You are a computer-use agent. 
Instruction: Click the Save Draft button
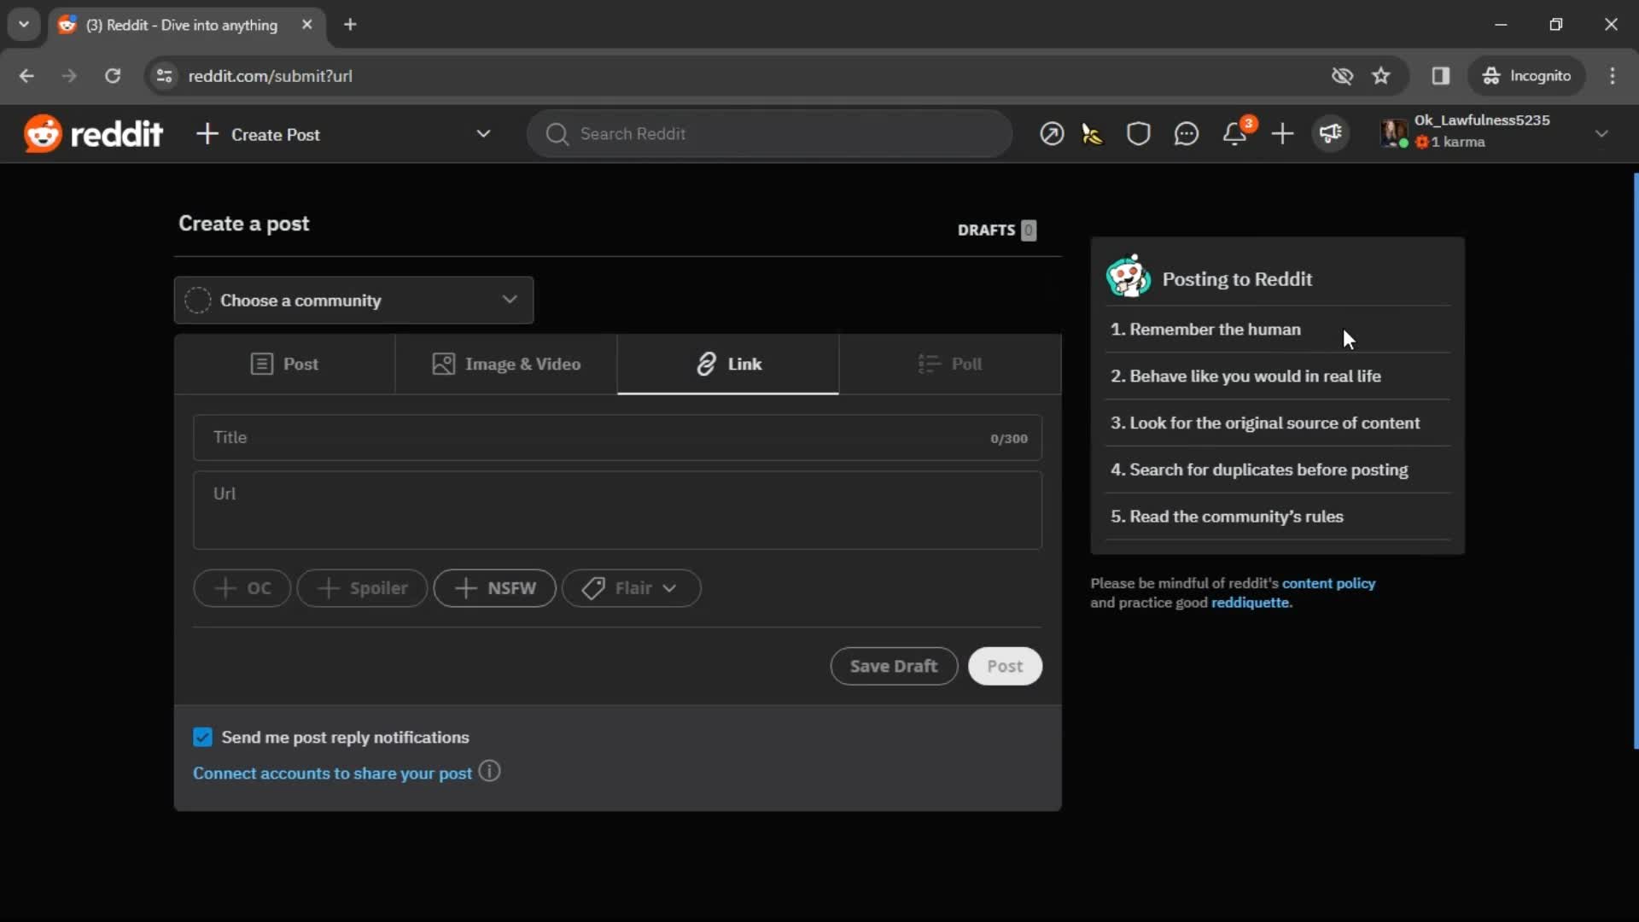[x=894, y=665]
